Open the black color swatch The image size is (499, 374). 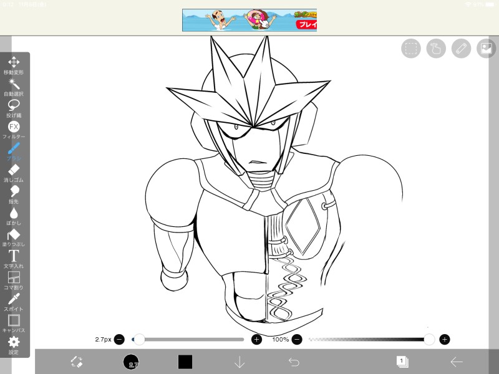[185, 362]
